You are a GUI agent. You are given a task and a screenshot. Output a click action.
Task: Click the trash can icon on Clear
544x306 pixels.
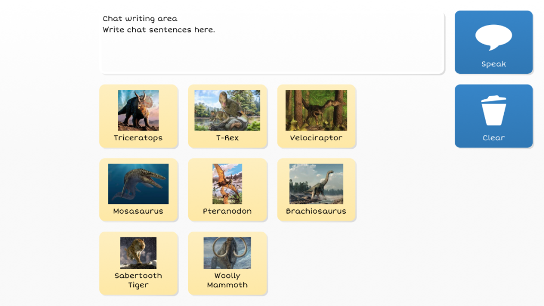coord(494,110)
